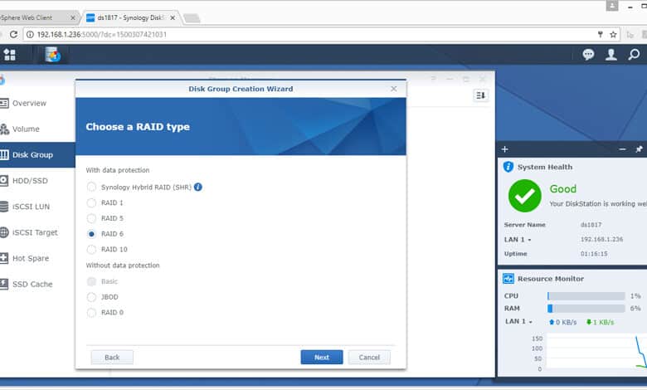Image resolution: width=647 pixels, height=390 pixels.
Task: Click the CPU usage bar
Action: click(x=586, y=296)
